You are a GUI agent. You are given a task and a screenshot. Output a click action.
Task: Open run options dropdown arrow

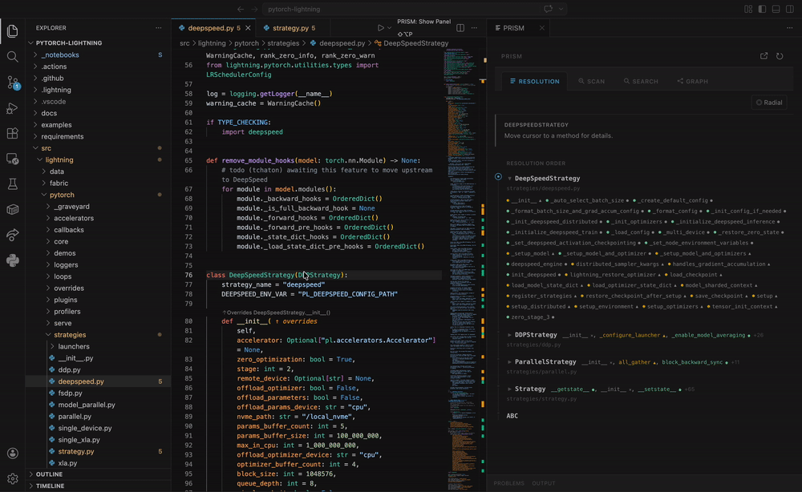389,28
